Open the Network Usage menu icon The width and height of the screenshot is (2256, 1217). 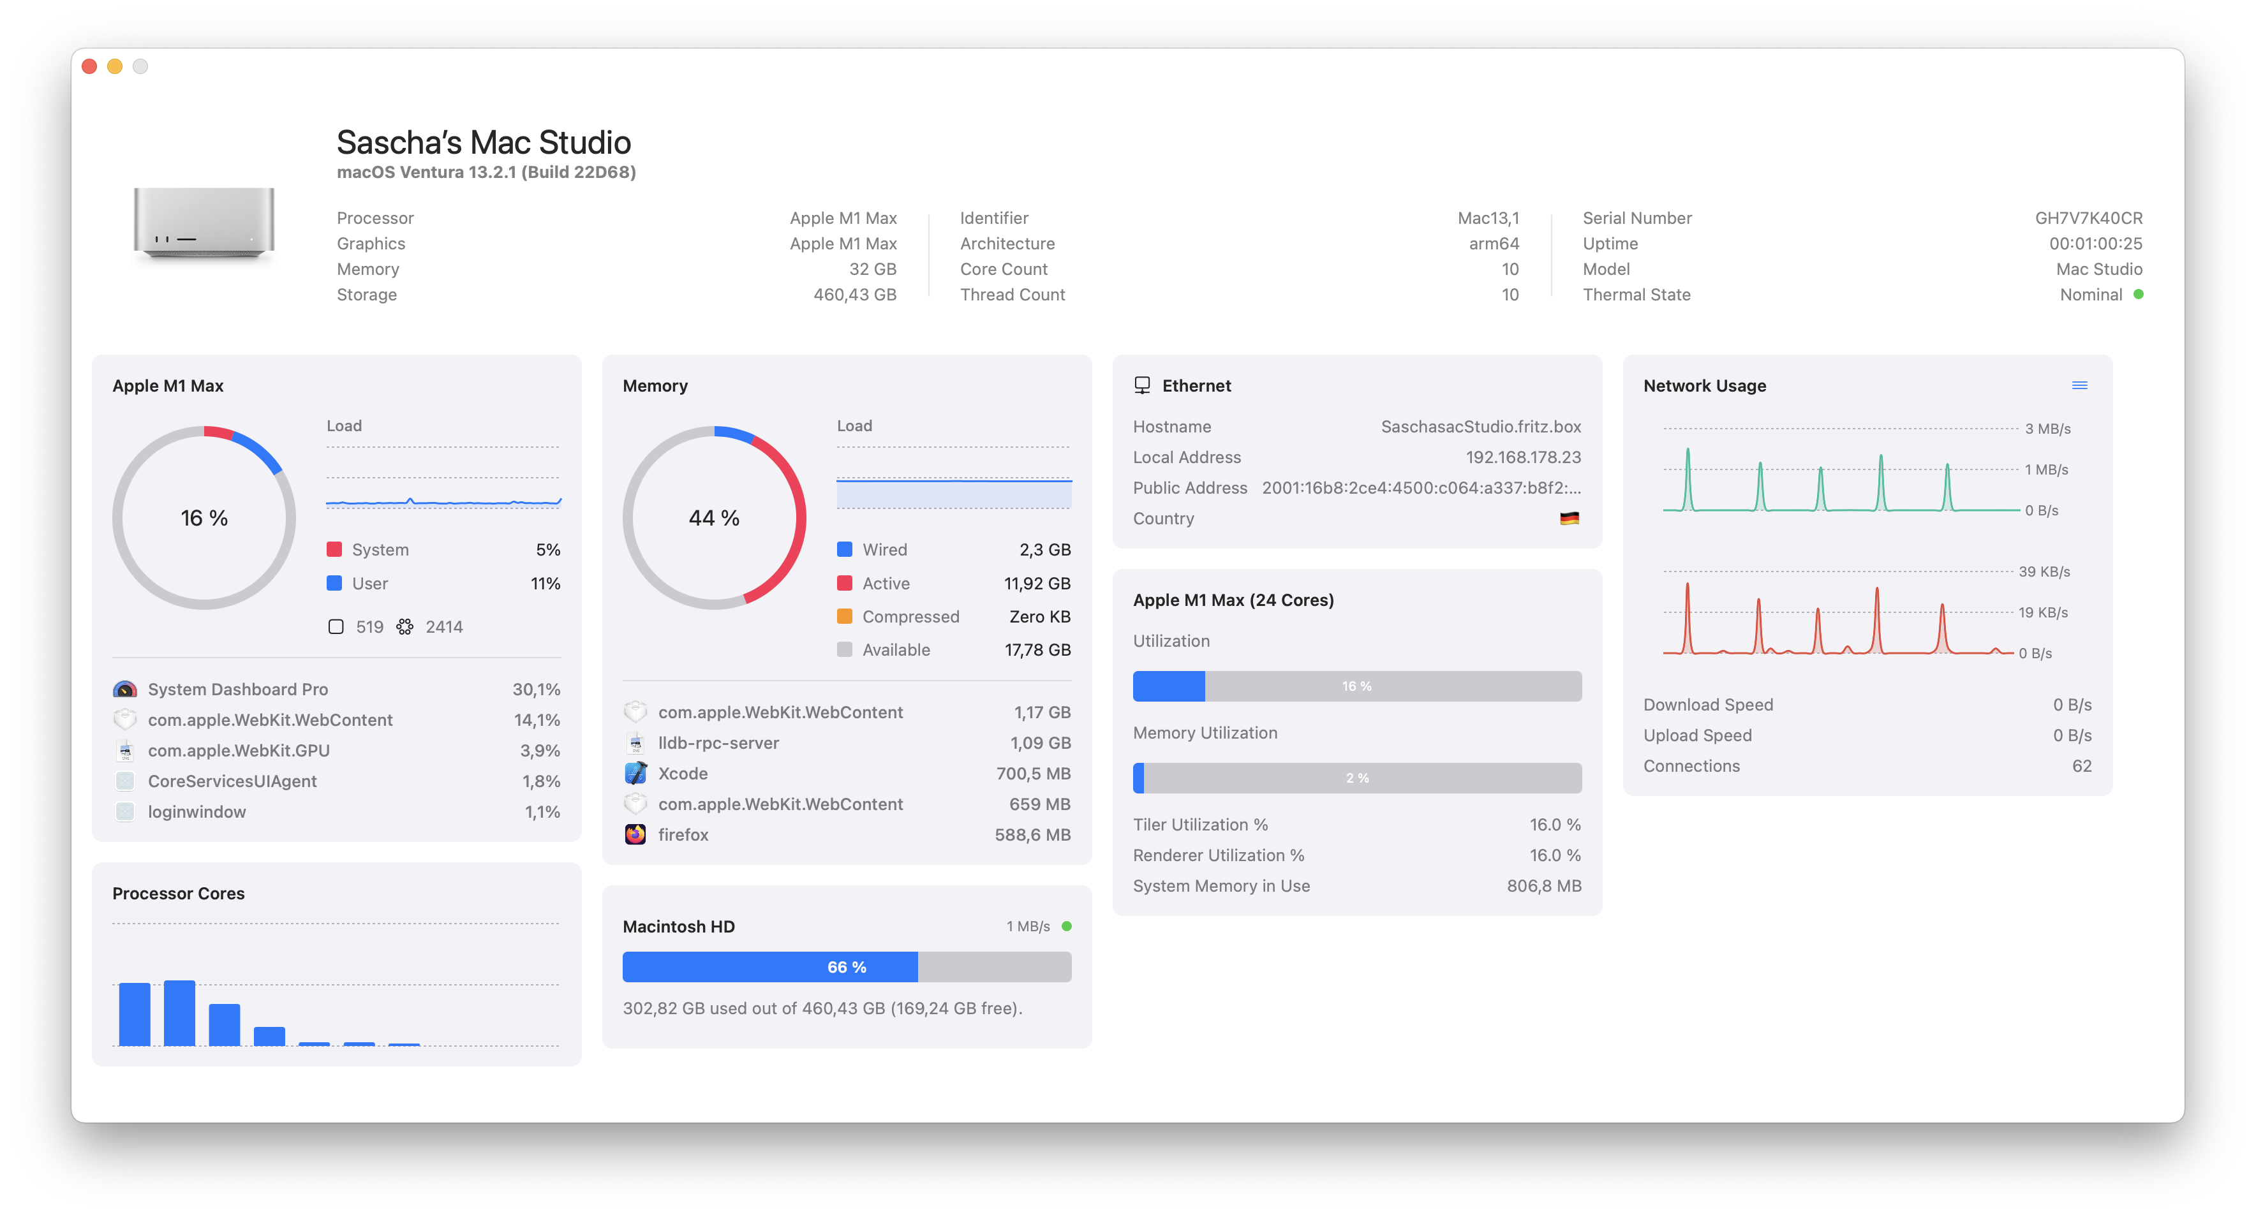(x=2079, y=385)
